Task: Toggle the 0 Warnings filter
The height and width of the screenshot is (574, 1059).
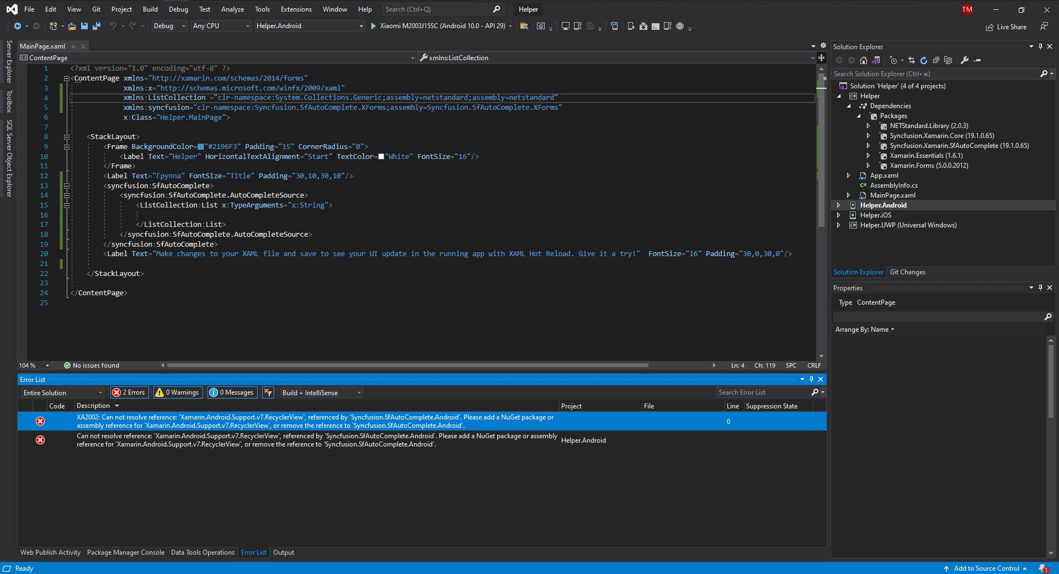Action: pyautogui.click(x=178, y=392)
